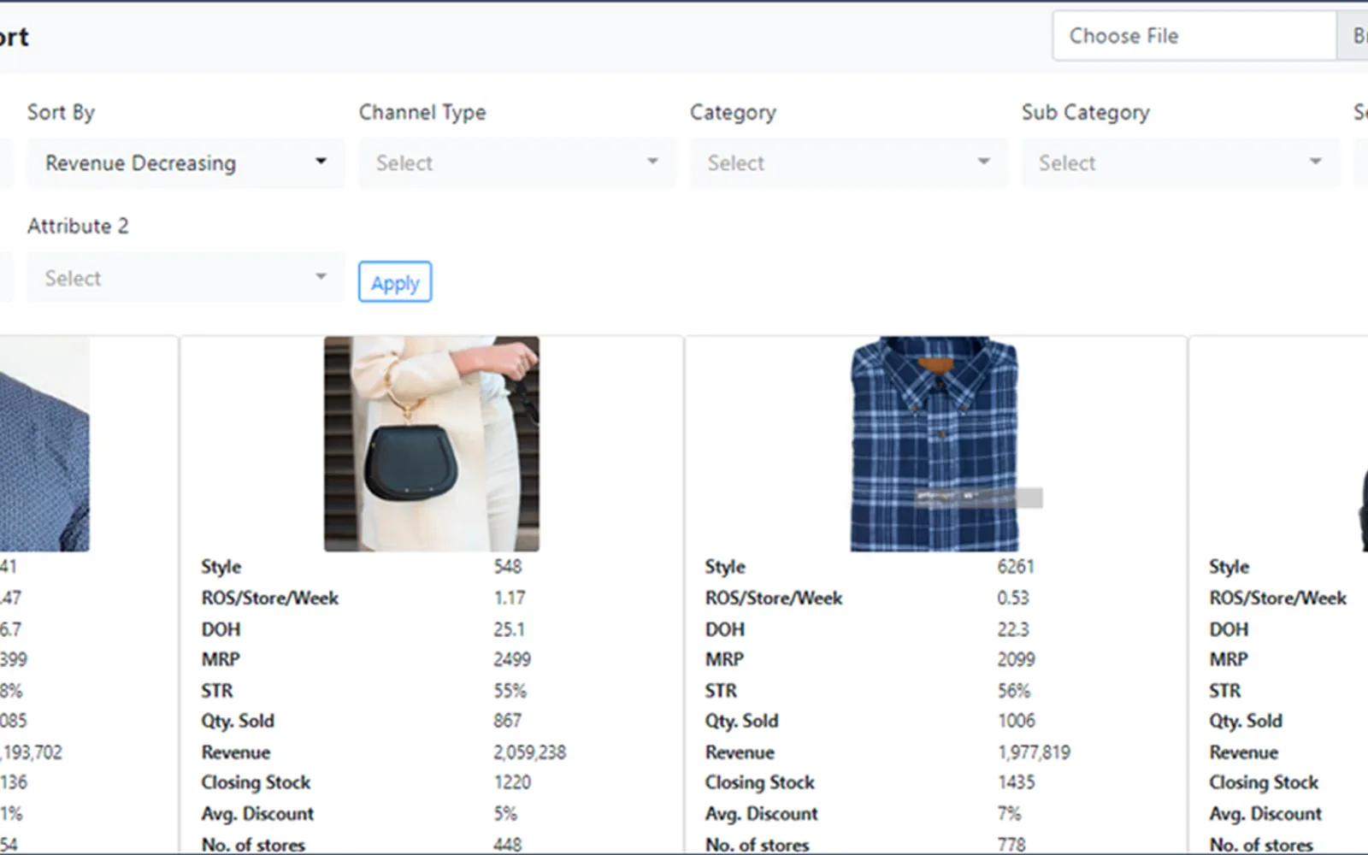1368x855 pixels.
Task: Open the Sub Category select dropdown
Action: point(1181,162)
